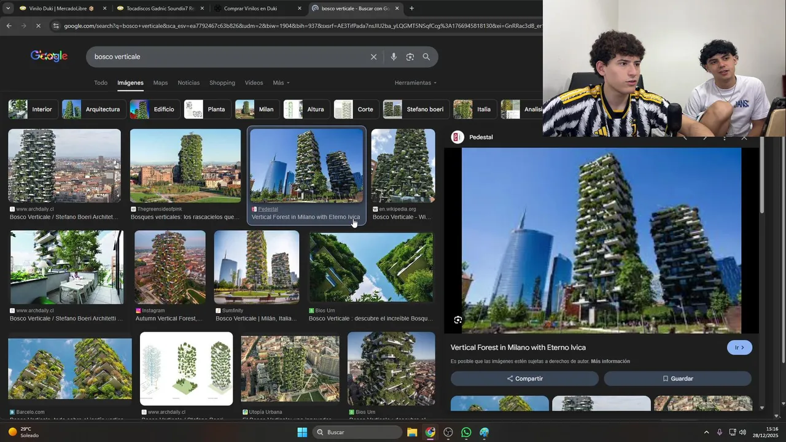The height and width of the screenshot is (442, 786).
Task: Filter images by 'Altura' chip
Action: tap(306, 109)
